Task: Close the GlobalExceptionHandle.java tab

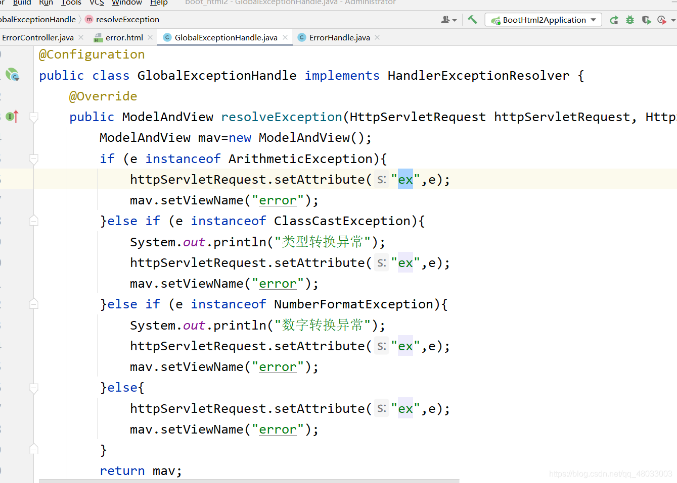Action: pyautogui.click(x=285, y=37)
